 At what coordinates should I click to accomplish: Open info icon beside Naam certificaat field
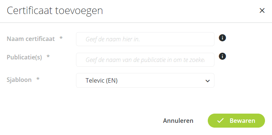[x=222, y=38]
